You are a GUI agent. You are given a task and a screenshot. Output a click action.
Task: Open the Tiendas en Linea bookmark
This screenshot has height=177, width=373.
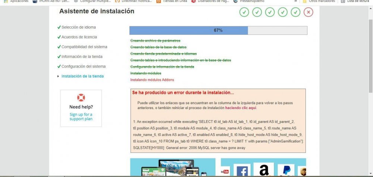pyautogui.click(x=172, y=1)
